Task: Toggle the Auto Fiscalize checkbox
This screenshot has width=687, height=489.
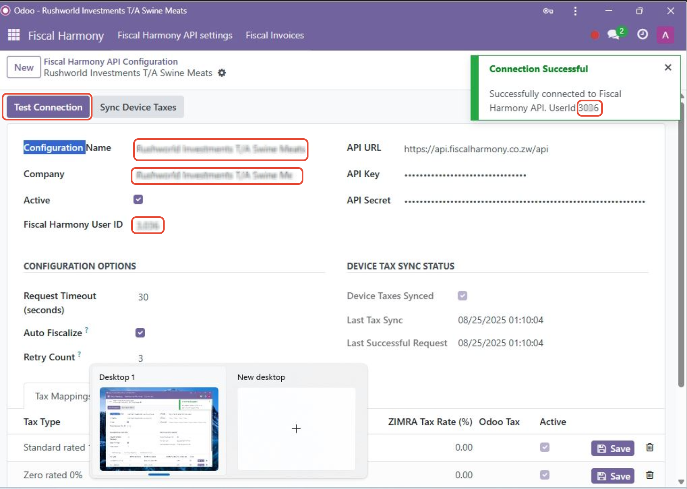Action: (x=140, y=333)
